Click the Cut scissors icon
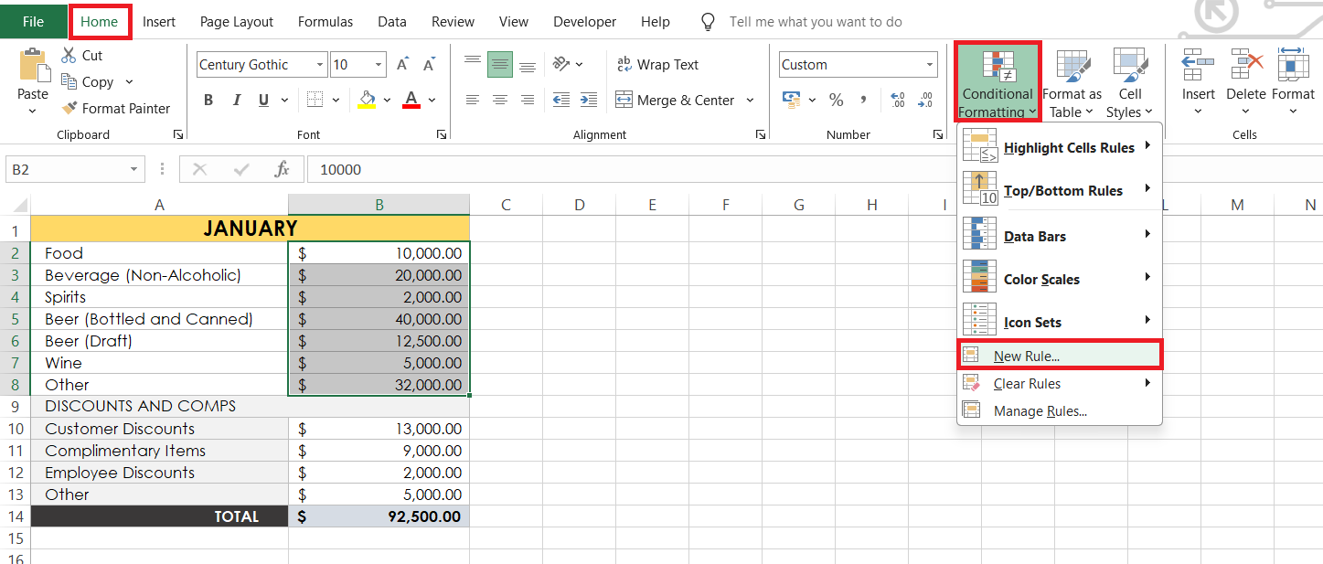This screenshot has width=1323, height=564. [69, 56]
